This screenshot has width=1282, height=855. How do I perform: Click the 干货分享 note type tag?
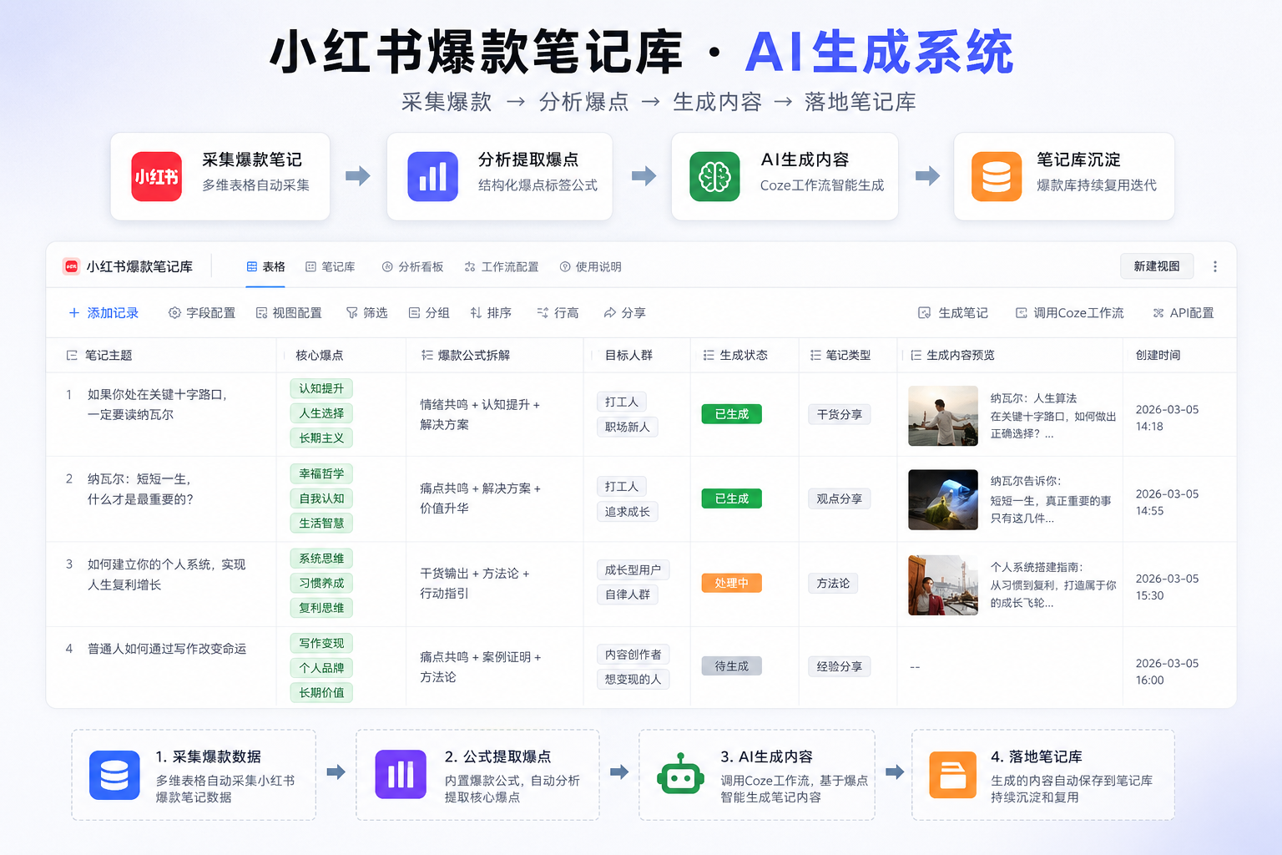click(x=840, y=414)
